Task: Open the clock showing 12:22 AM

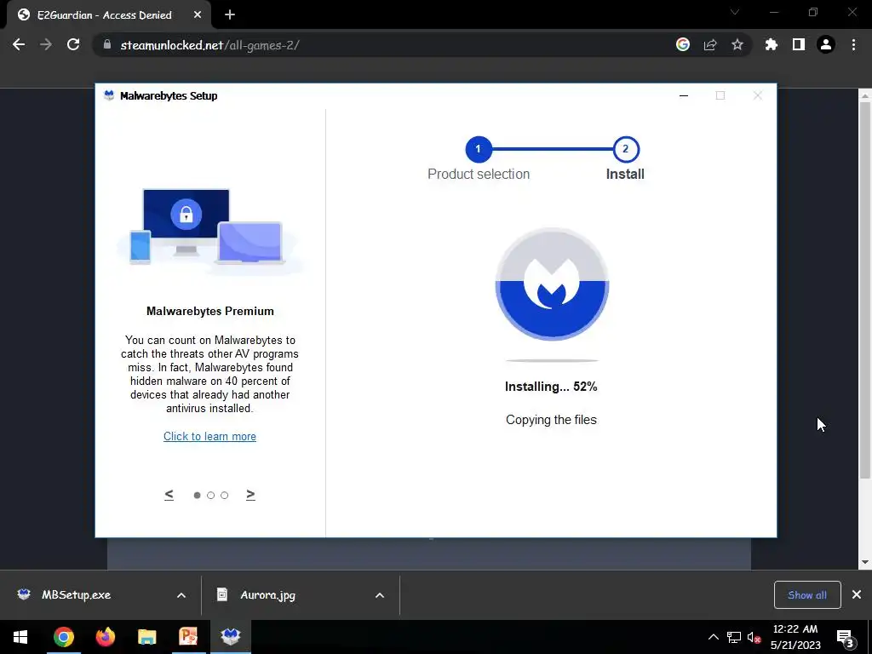Action: [x=795, y=637]
